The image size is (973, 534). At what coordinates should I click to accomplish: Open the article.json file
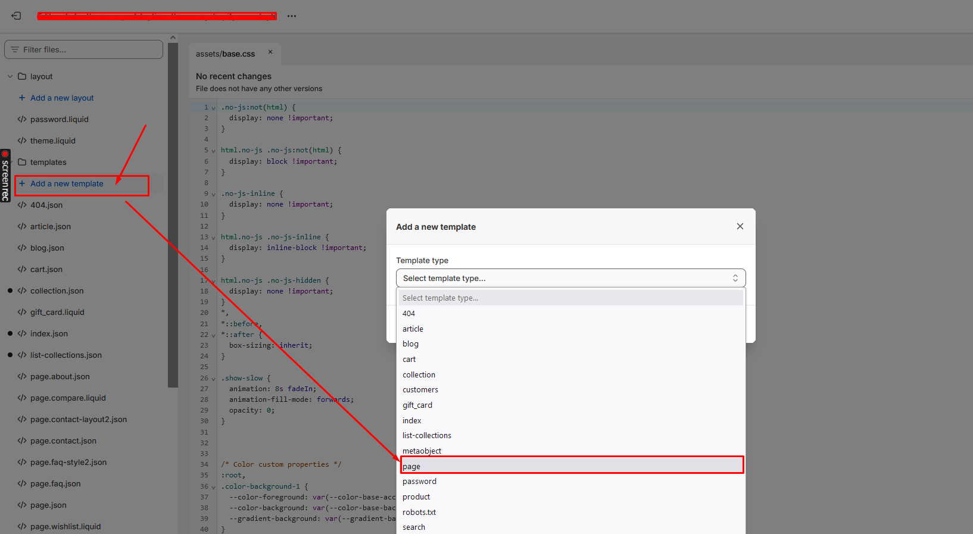coord(51,226)
